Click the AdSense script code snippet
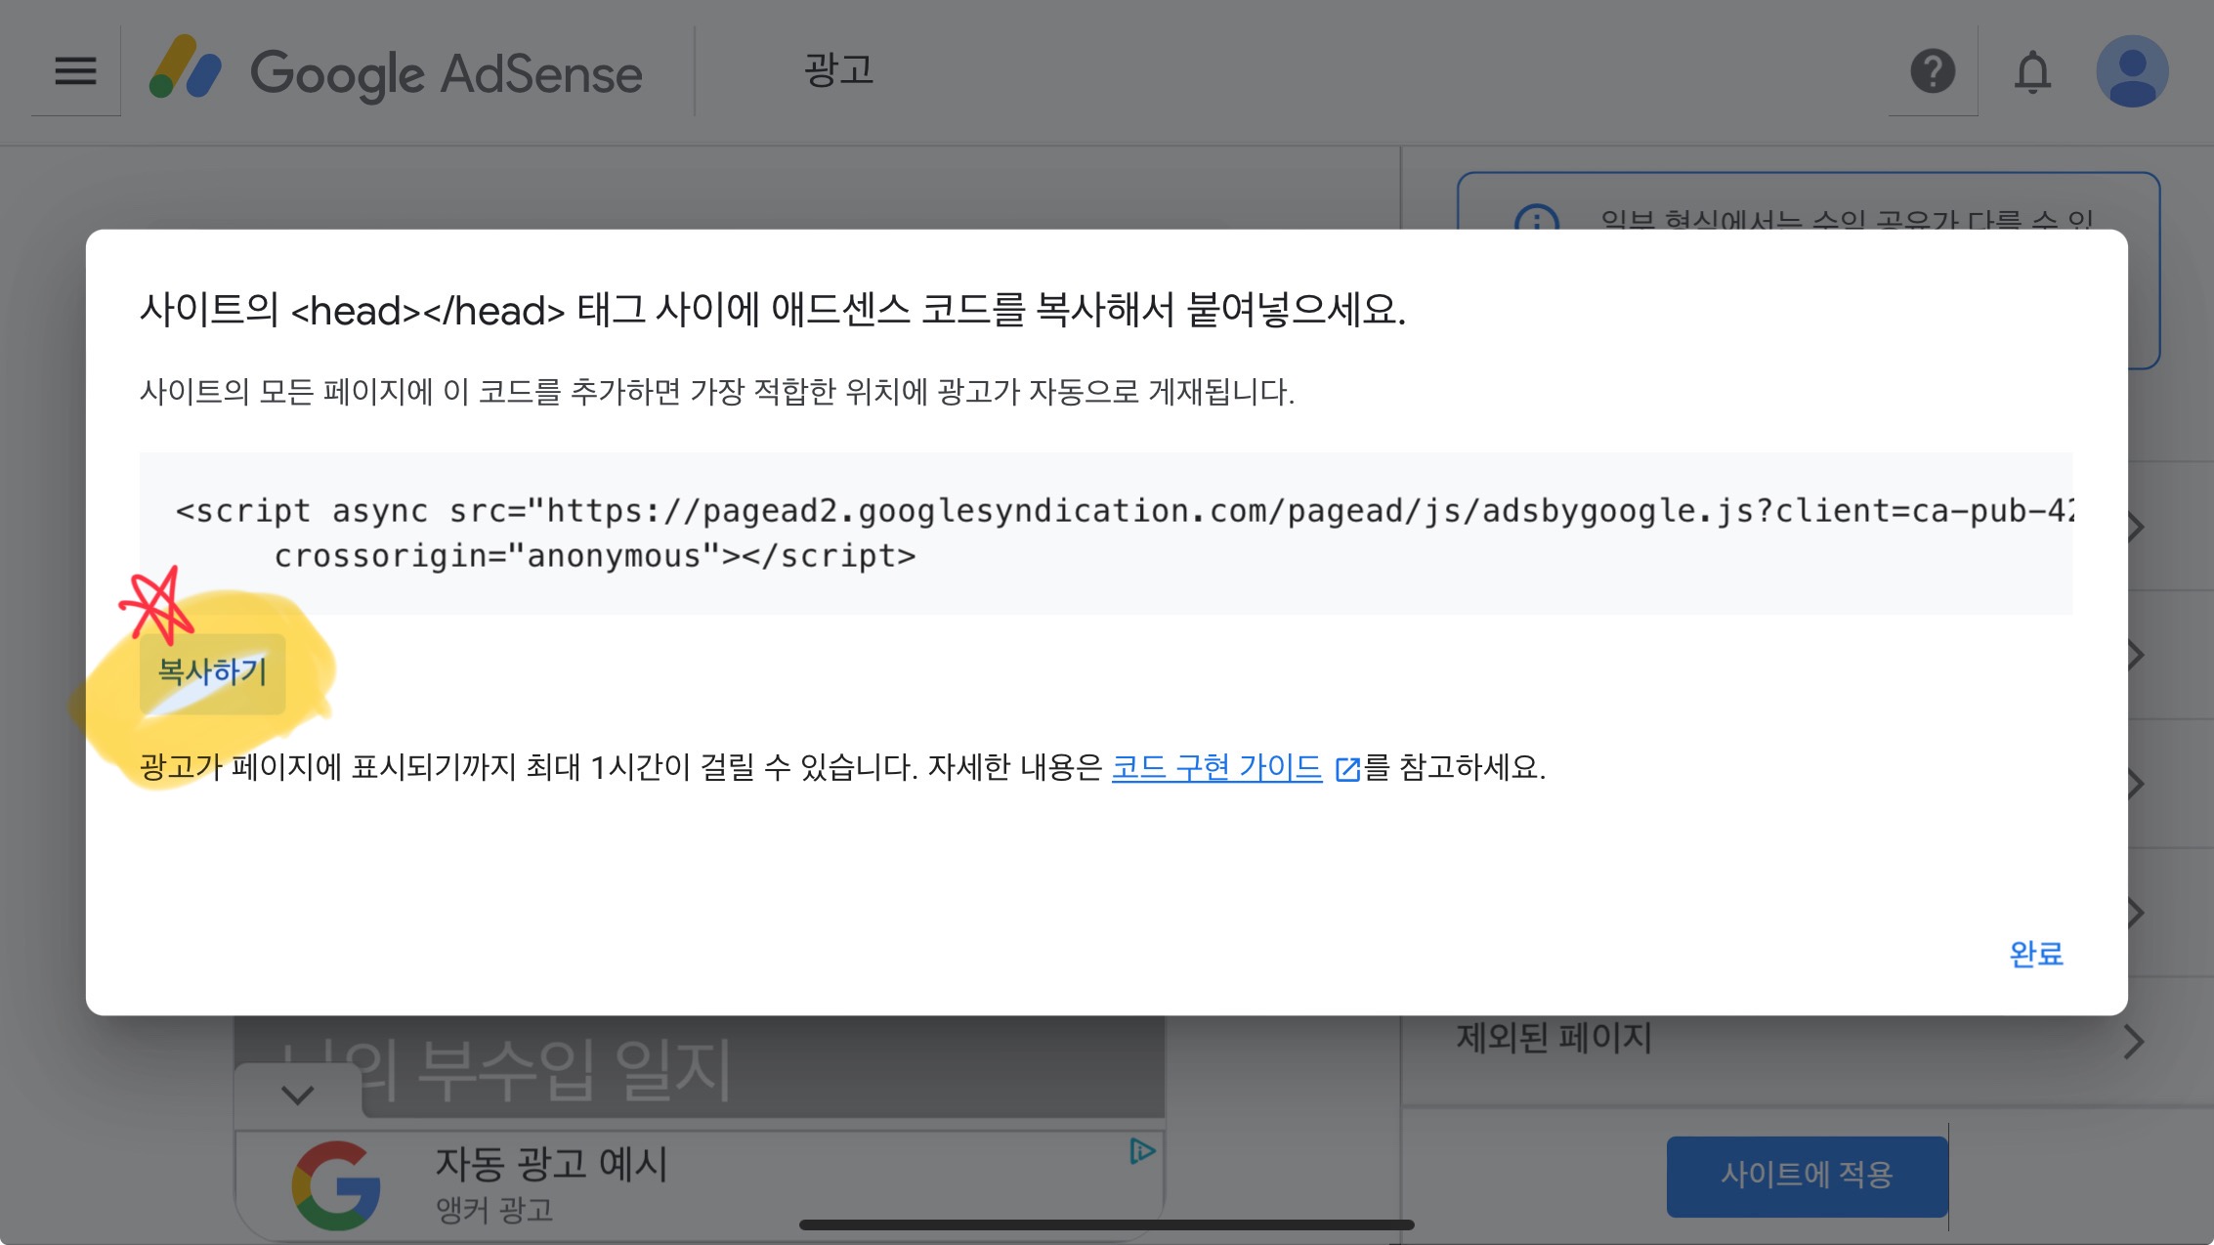2214x1245 pixels. tap(1105, 534)
